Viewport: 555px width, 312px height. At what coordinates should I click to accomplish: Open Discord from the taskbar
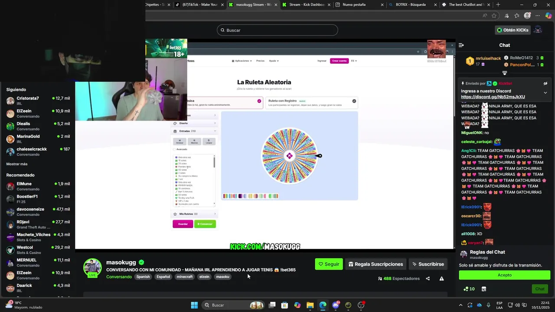(x=336, y=305)
